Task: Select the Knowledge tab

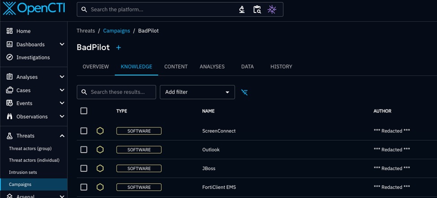Action: point(136,67)
